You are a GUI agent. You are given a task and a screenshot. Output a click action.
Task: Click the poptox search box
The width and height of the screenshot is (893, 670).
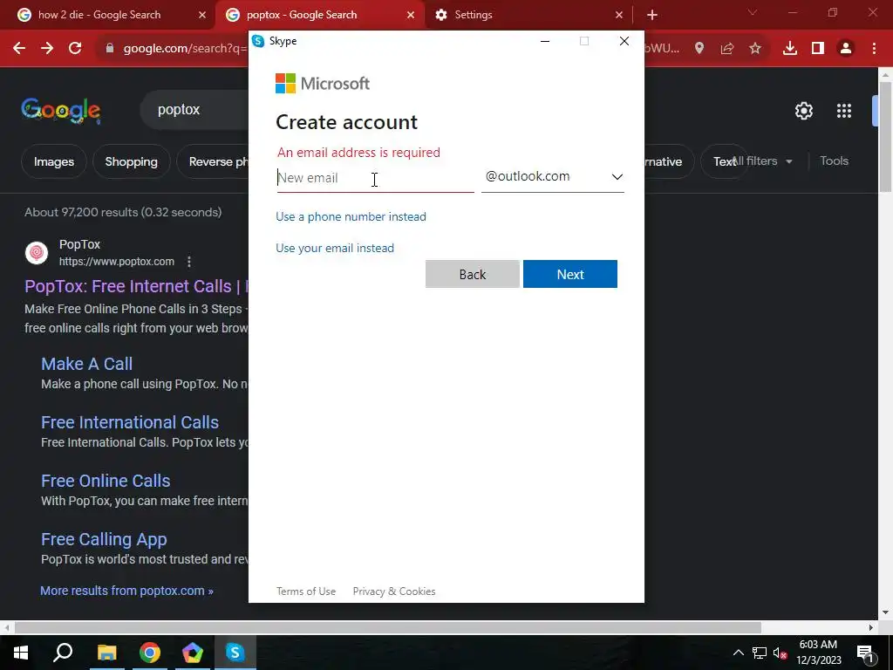194,110
